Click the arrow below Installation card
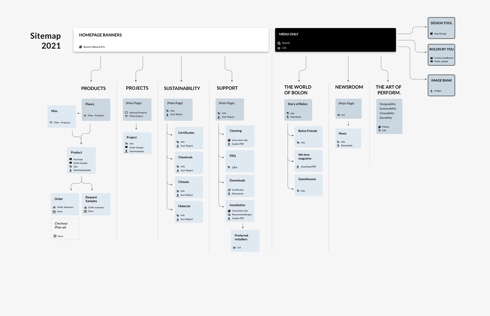Screen dimensions: 490x316 [x=243, y=226]
